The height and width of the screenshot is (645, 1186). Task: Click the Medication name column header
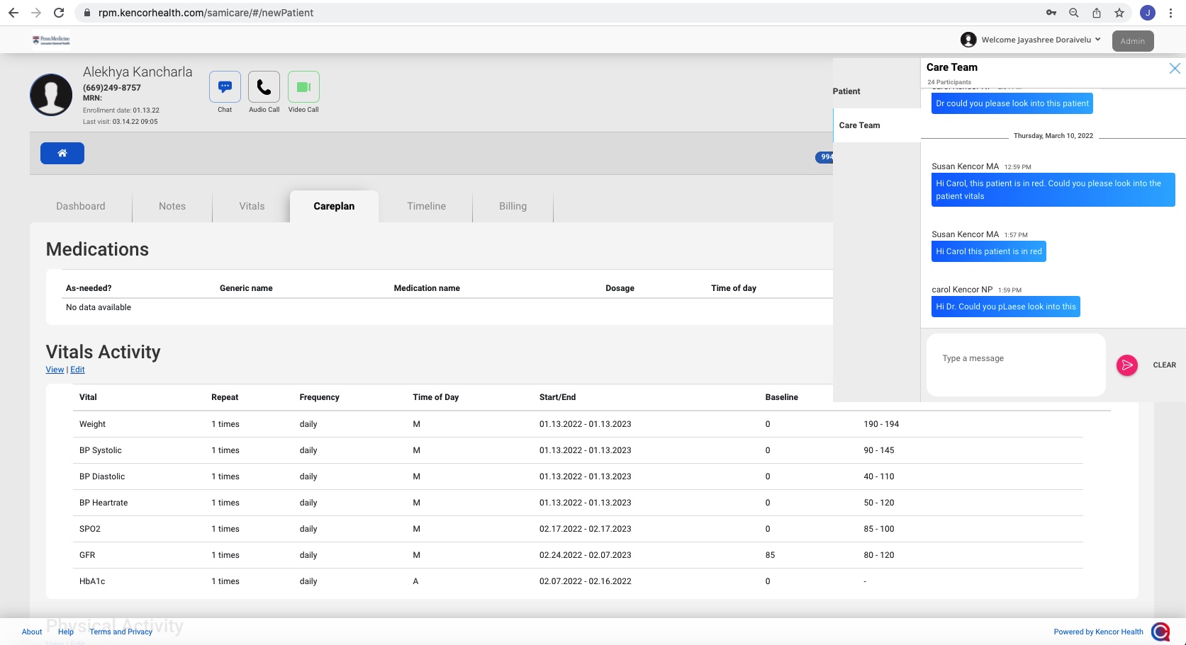(x=427, y=288)
